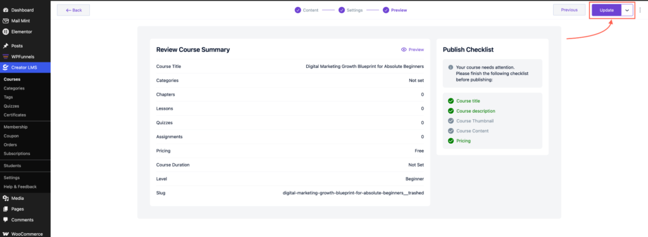Click the info icon in Publish Checklist
This screenshot has height=237, width=648.
click(x=451, y=67)
